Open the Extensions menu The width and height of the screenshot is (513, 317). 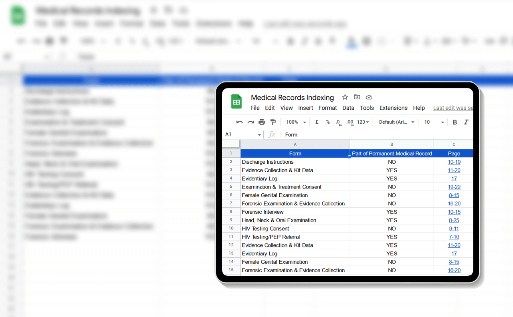click(x=393, y=108)
